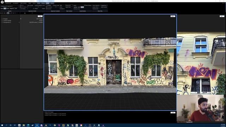
Task: Open the ALIGNMENT ribbon tab
Action: click(16, 3)
